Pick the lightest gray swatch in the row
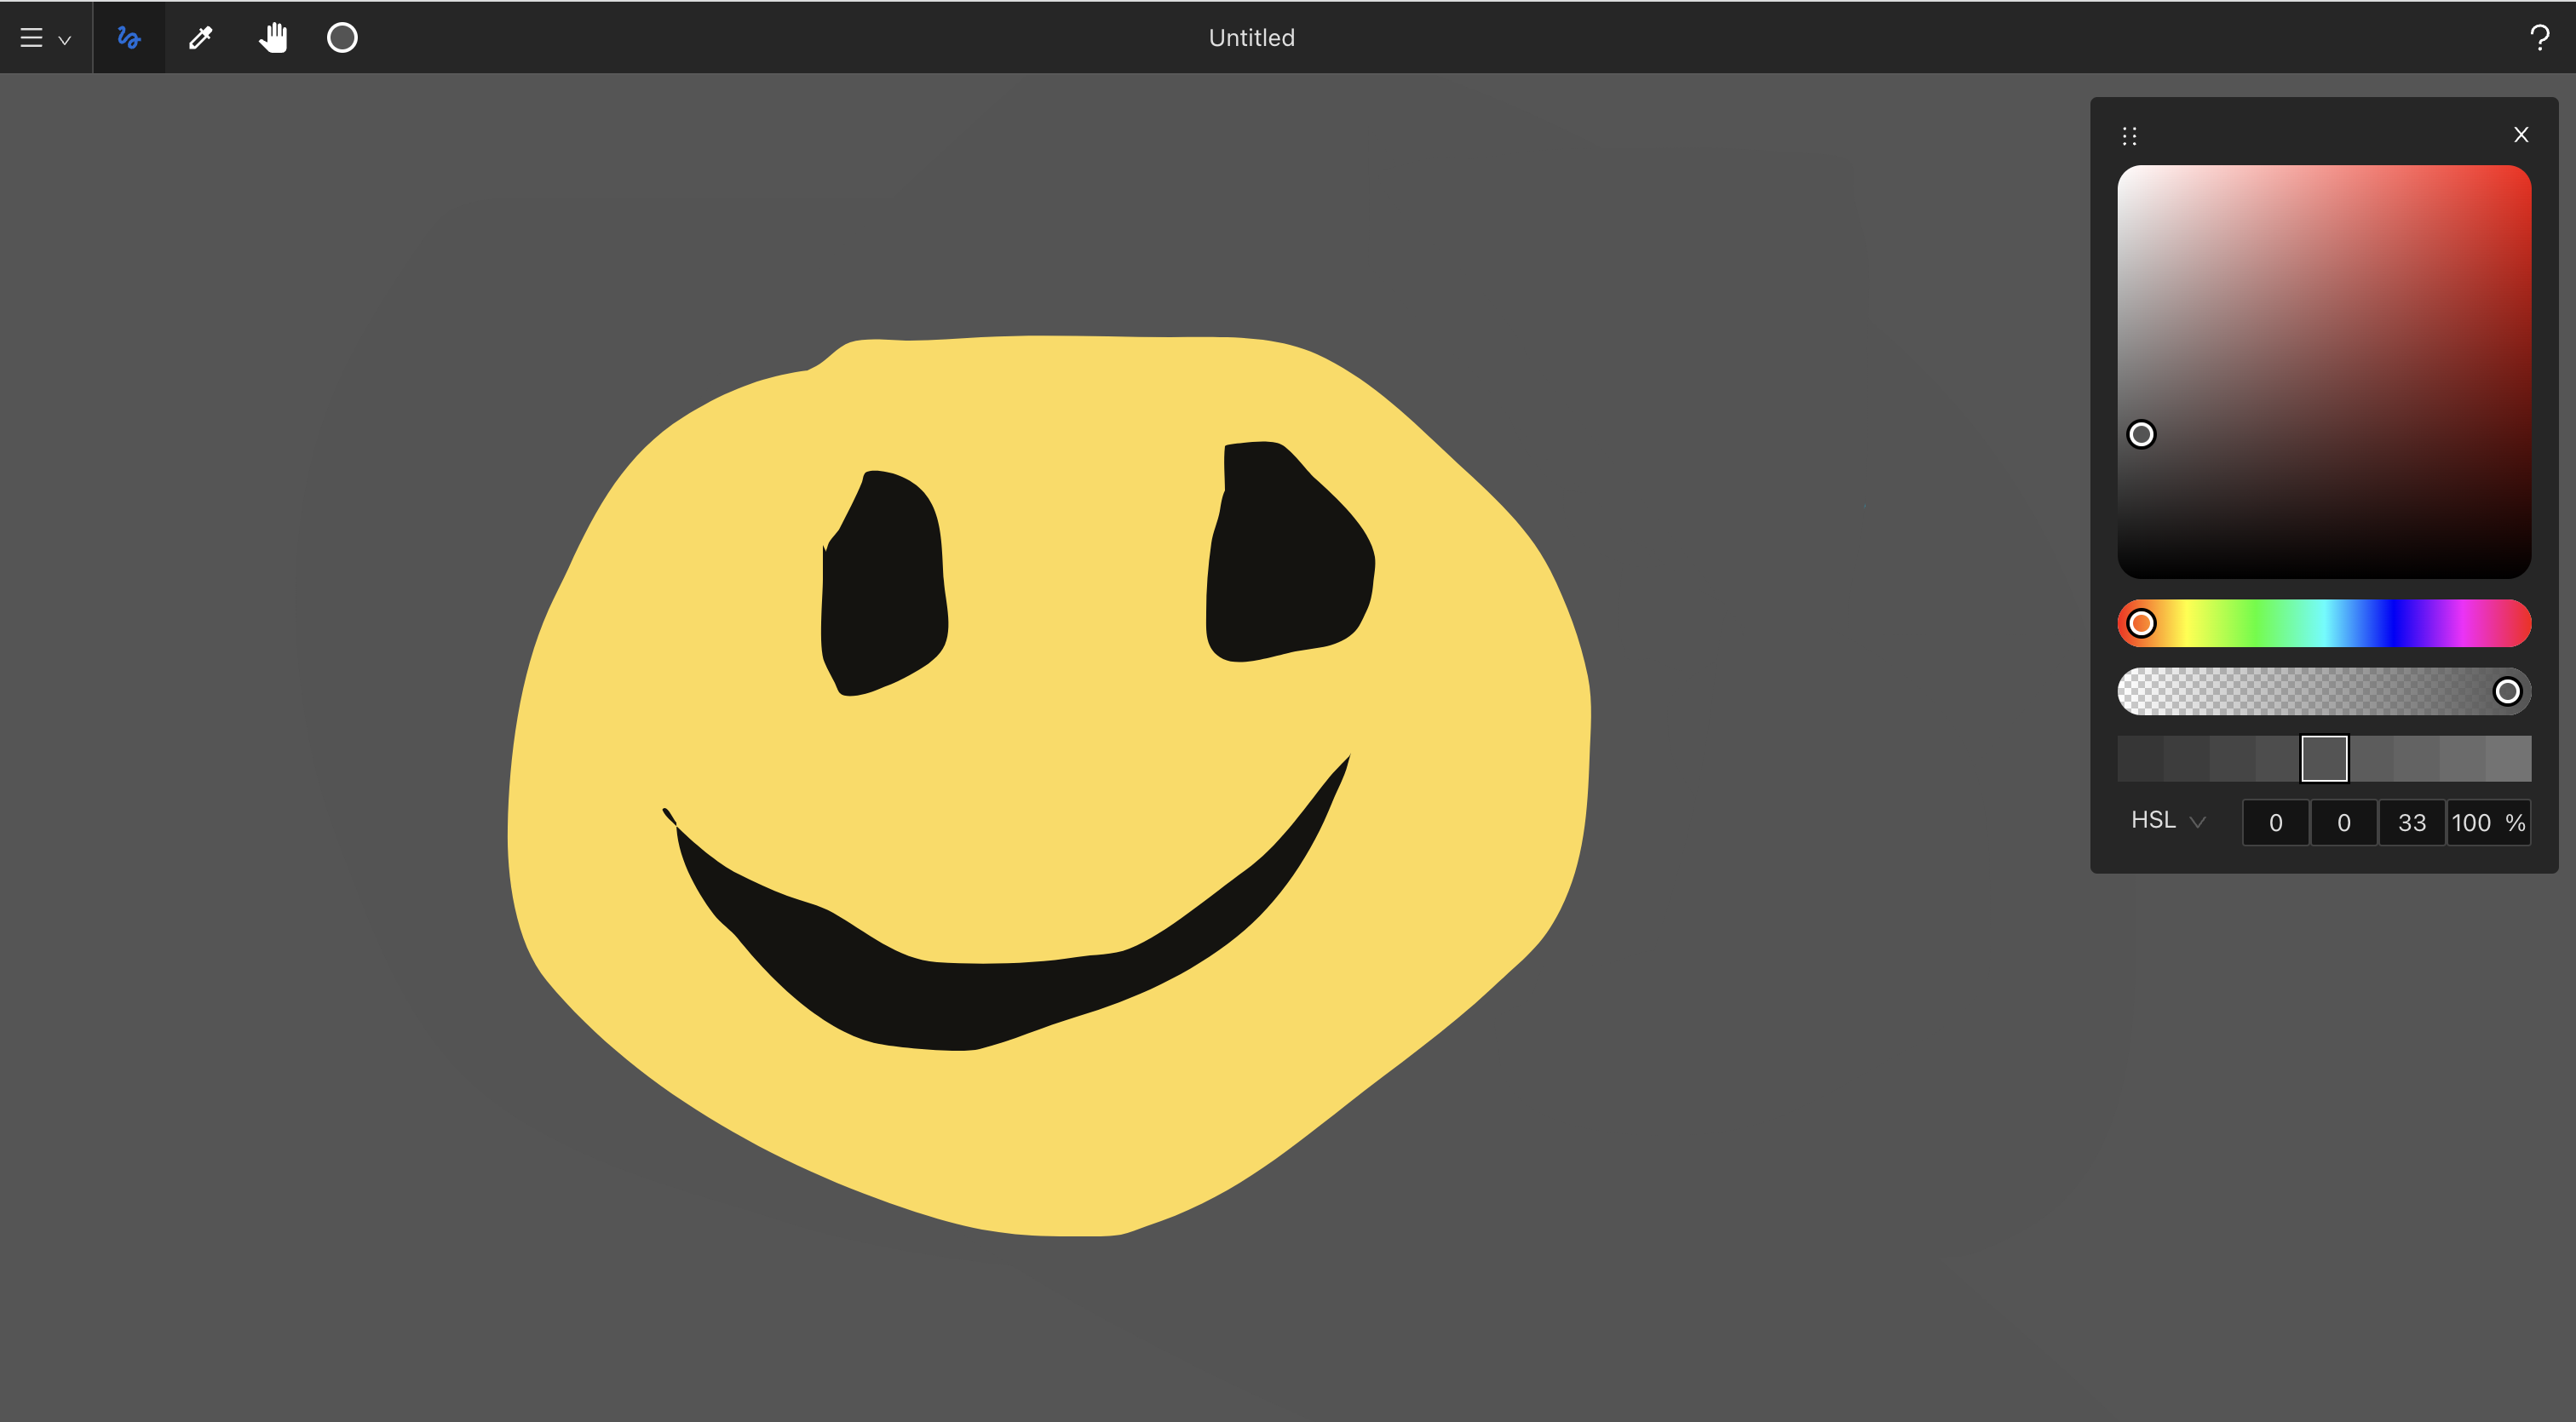The width and height of the screenshot is (2576, 1422). (x=2509, y=759)
